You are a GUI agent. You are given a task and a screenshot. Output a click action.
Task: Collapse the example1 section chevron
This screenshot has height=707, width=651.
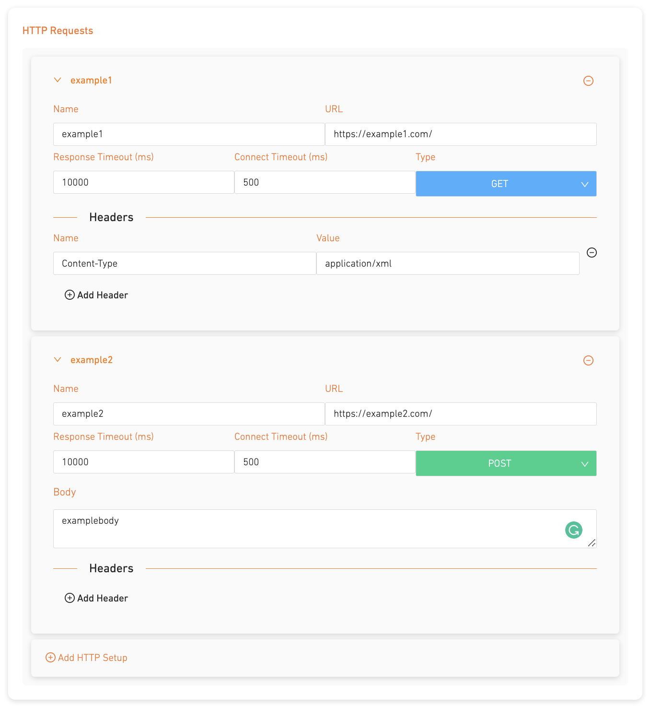click(x=58, y=80)
